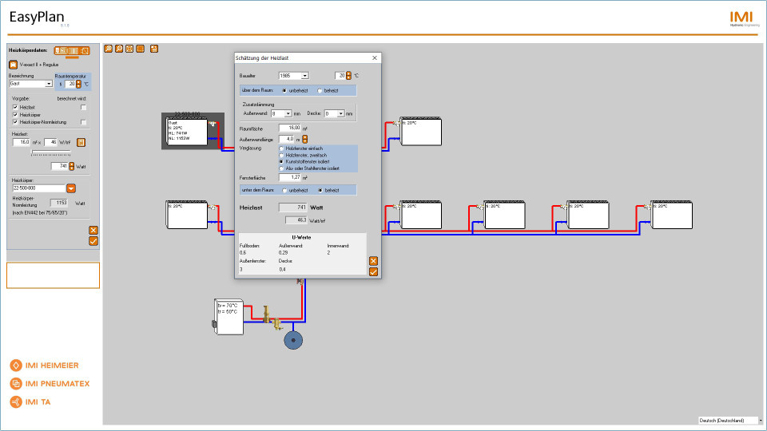Open the Baualter year dropdown
This screenshot has height=431, width=767.
click(304, 76)
